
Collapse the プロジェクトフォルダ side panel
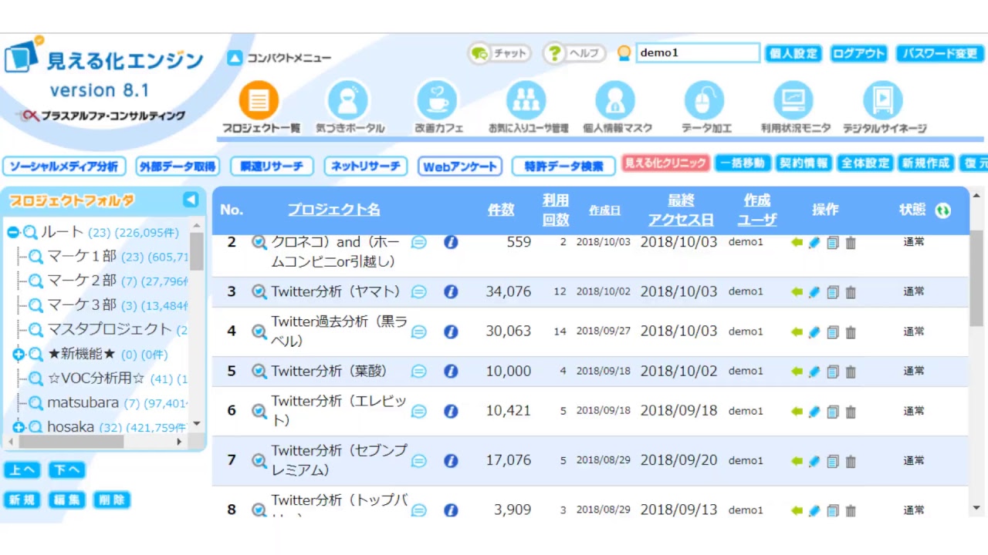(x=191, y=200)
